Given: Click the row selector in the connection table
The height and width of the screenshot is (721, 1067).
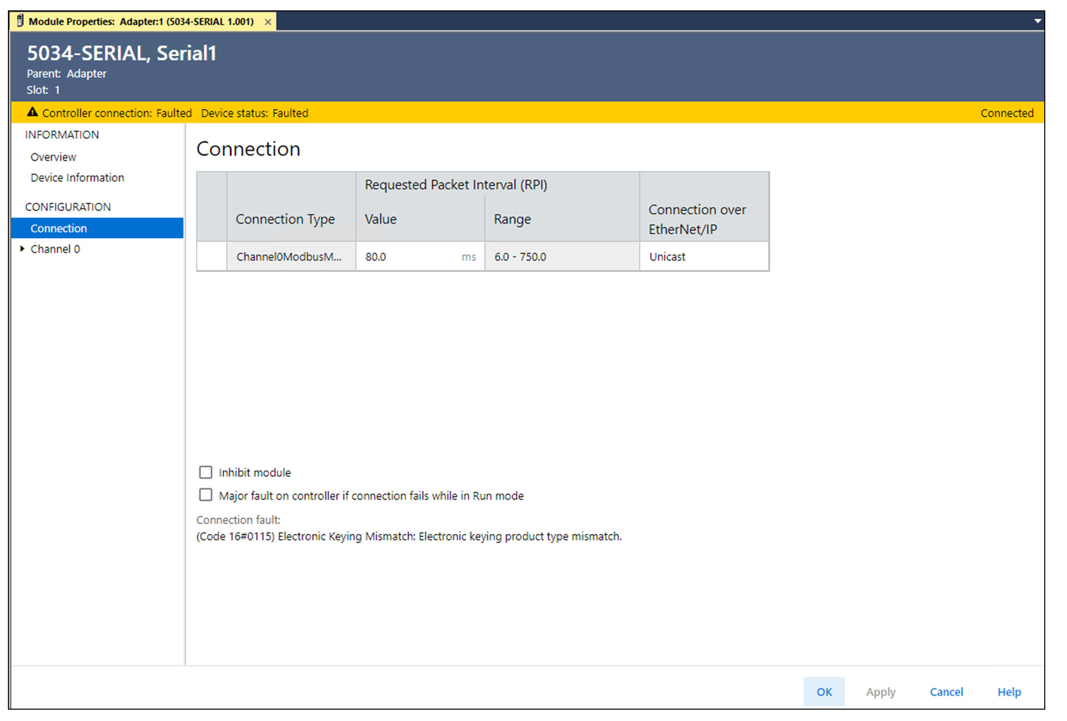Looking at the screenshot, I should (211, 256).
